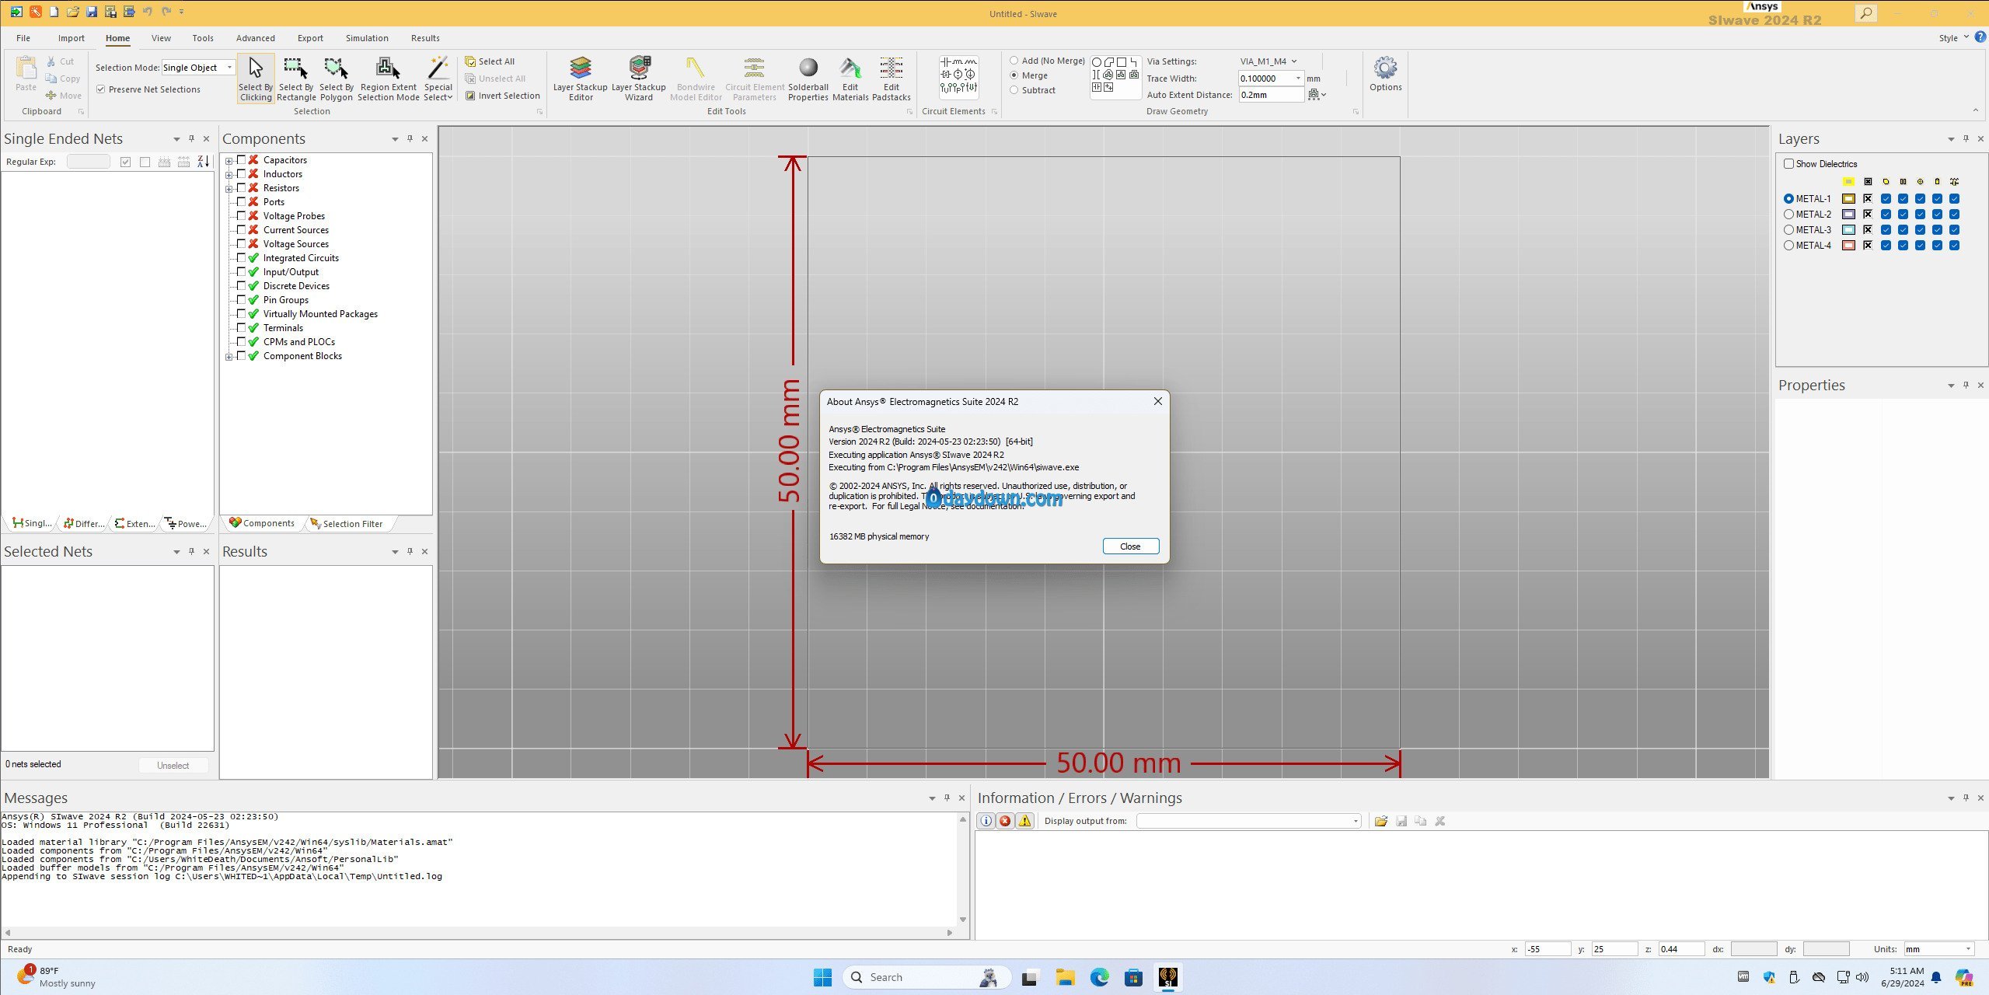Viewport: 1989px width, 995px height.
Task: Pick the rectangle draw geometry shape
Action: point(1122,62)
